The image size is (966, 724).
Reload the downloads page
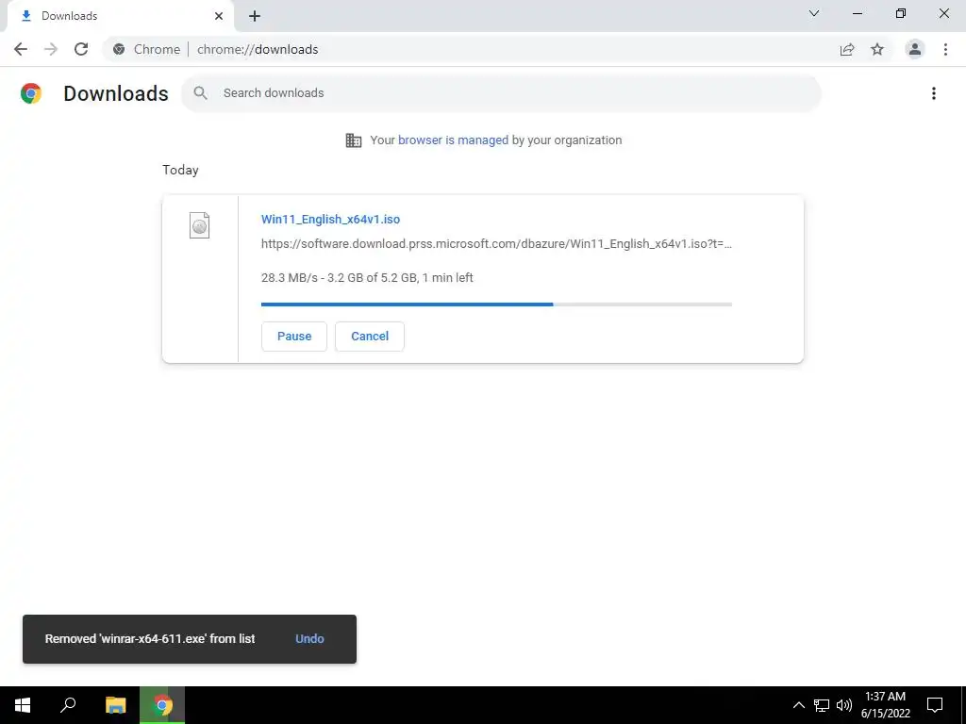coord(81,49)
